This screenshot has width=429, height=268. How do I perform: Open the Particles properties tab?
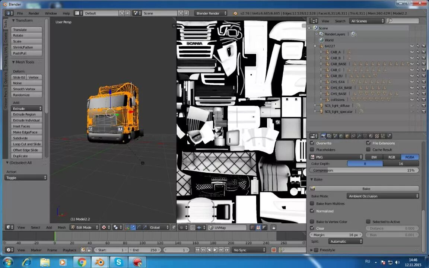[x=383, y=136]
